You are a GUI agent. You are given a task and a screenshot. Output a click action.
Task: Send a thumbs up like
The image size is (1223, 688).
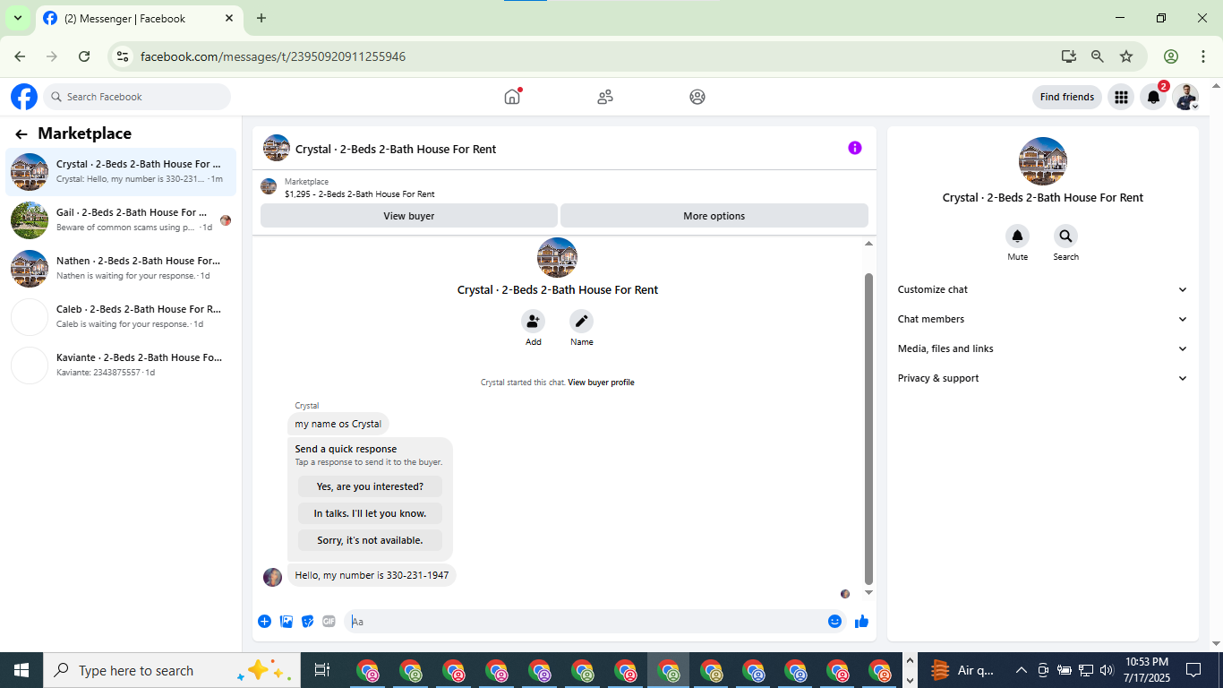[861, 622]
